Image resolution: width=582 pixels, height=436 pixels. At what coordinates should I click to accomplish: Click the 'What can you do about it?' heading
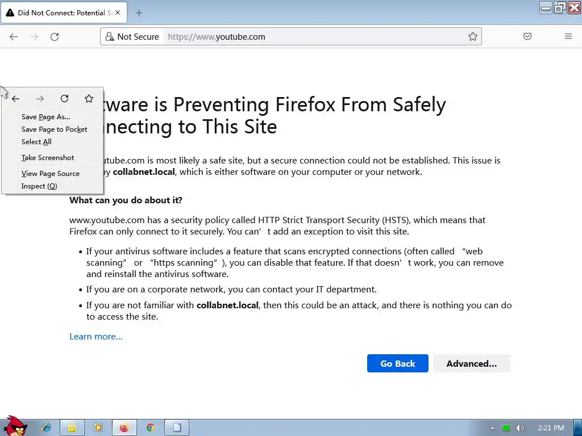click(126, 200)
